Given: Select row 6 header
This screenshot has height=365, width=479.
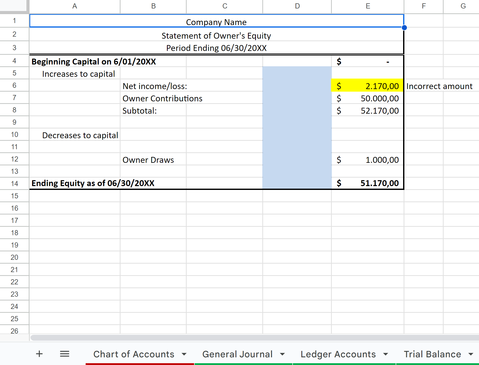Looking at the screenshot, I should pos(14,85).
